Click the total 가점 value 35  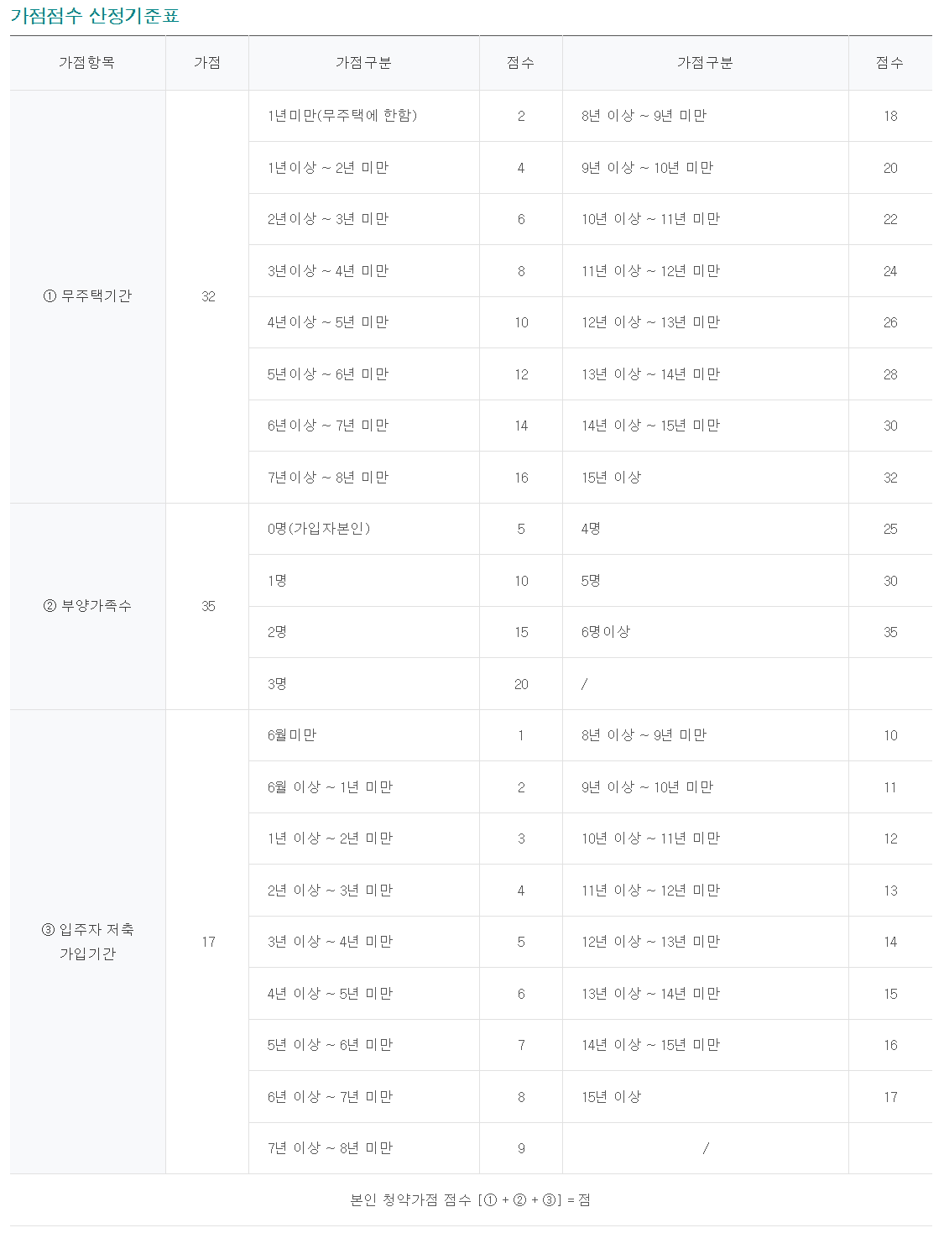tap(208, 606)
